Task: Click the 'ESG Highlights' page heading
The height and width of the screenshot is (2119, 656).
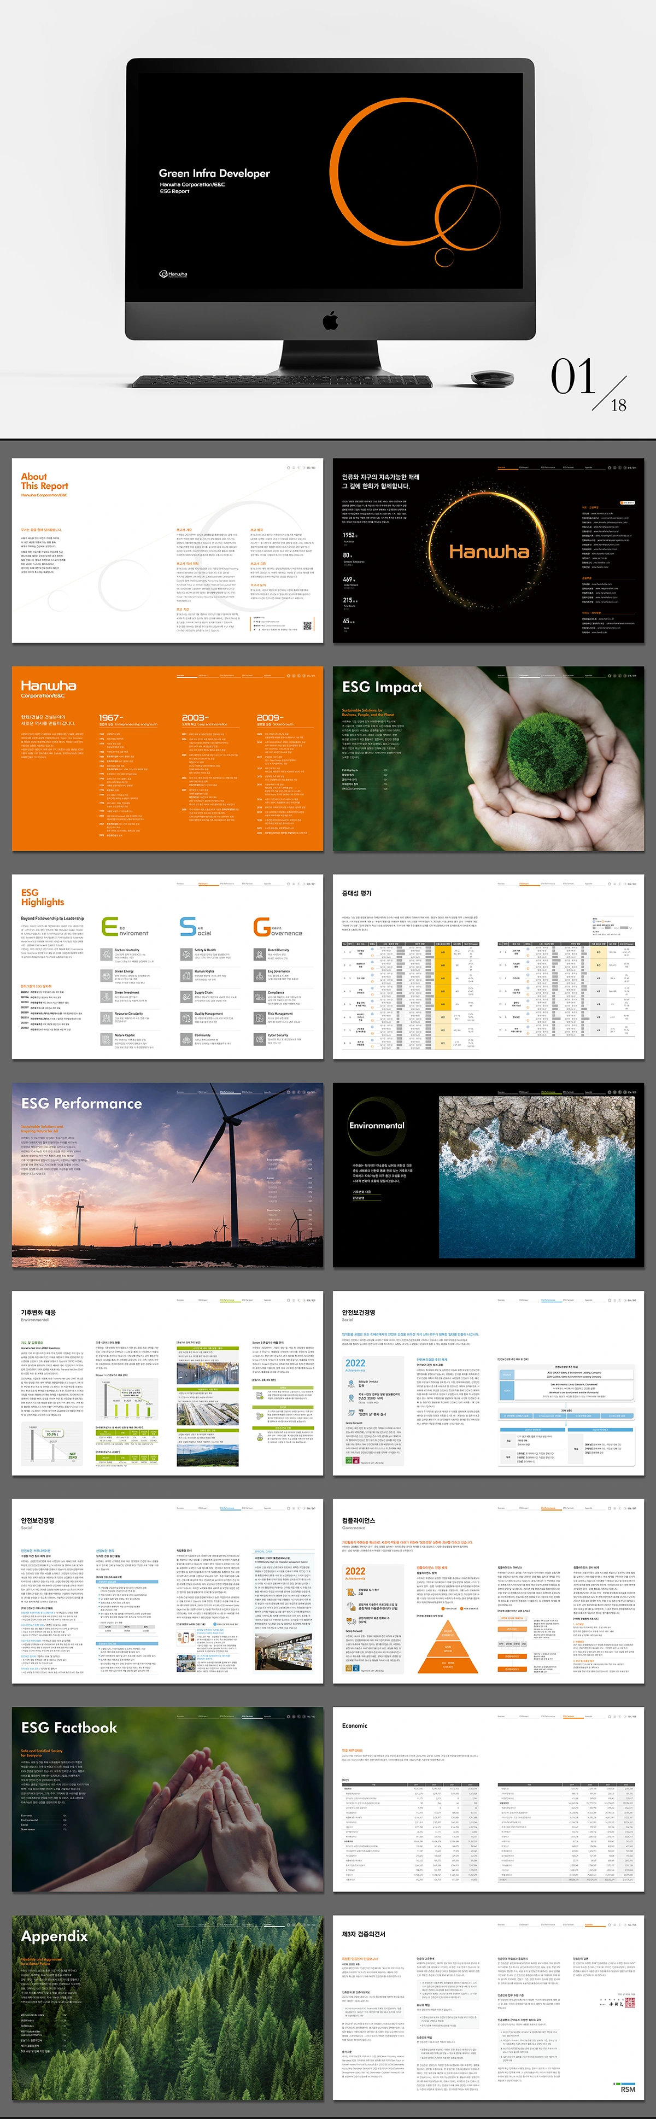Action: pos(43,898)
